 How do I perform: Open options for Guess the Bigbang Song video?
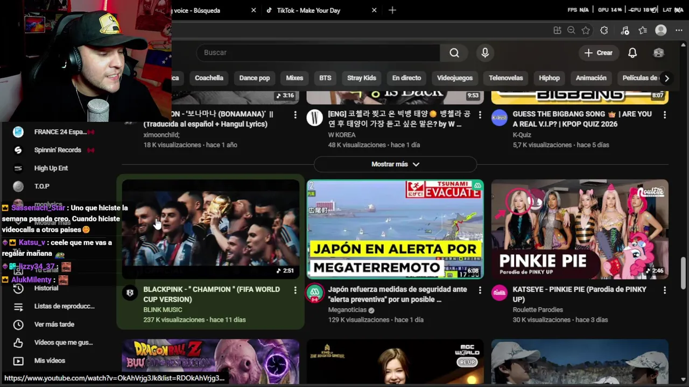[664, 115]
